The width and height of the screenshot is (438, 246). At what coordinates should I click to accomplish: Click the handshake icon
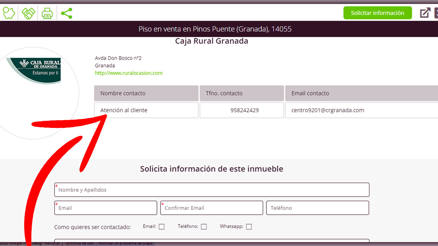click(x=28, y=13)
